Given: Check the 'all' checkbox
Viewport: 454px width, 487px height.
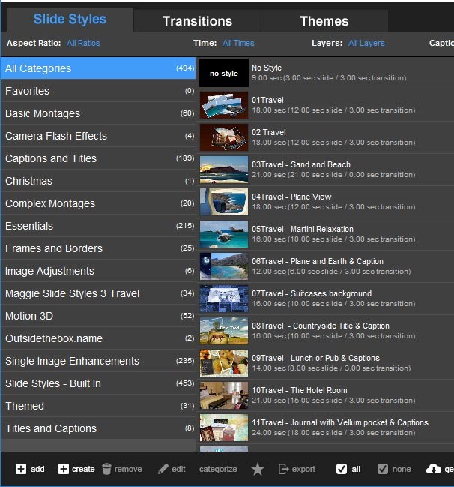Looking at the screenshot, I should (342, 469).
